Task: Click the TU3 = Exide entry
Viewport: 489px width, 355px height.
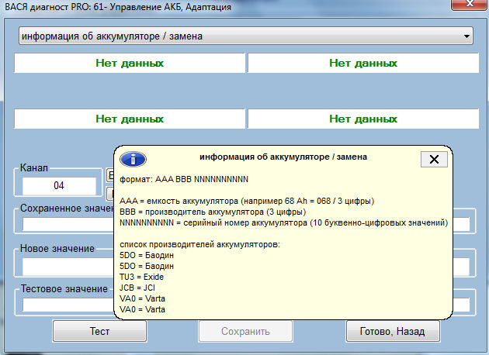Action: [x=141, y=277]
